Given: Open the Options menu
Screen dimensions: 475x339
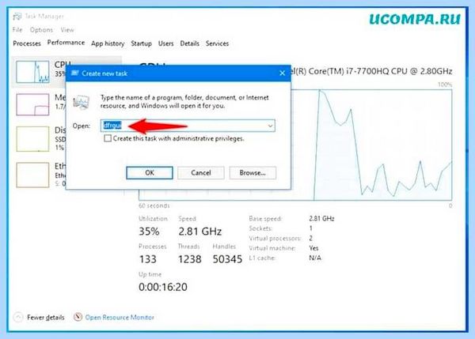Looking at the screenshot, I should click(x=41, y=30).
